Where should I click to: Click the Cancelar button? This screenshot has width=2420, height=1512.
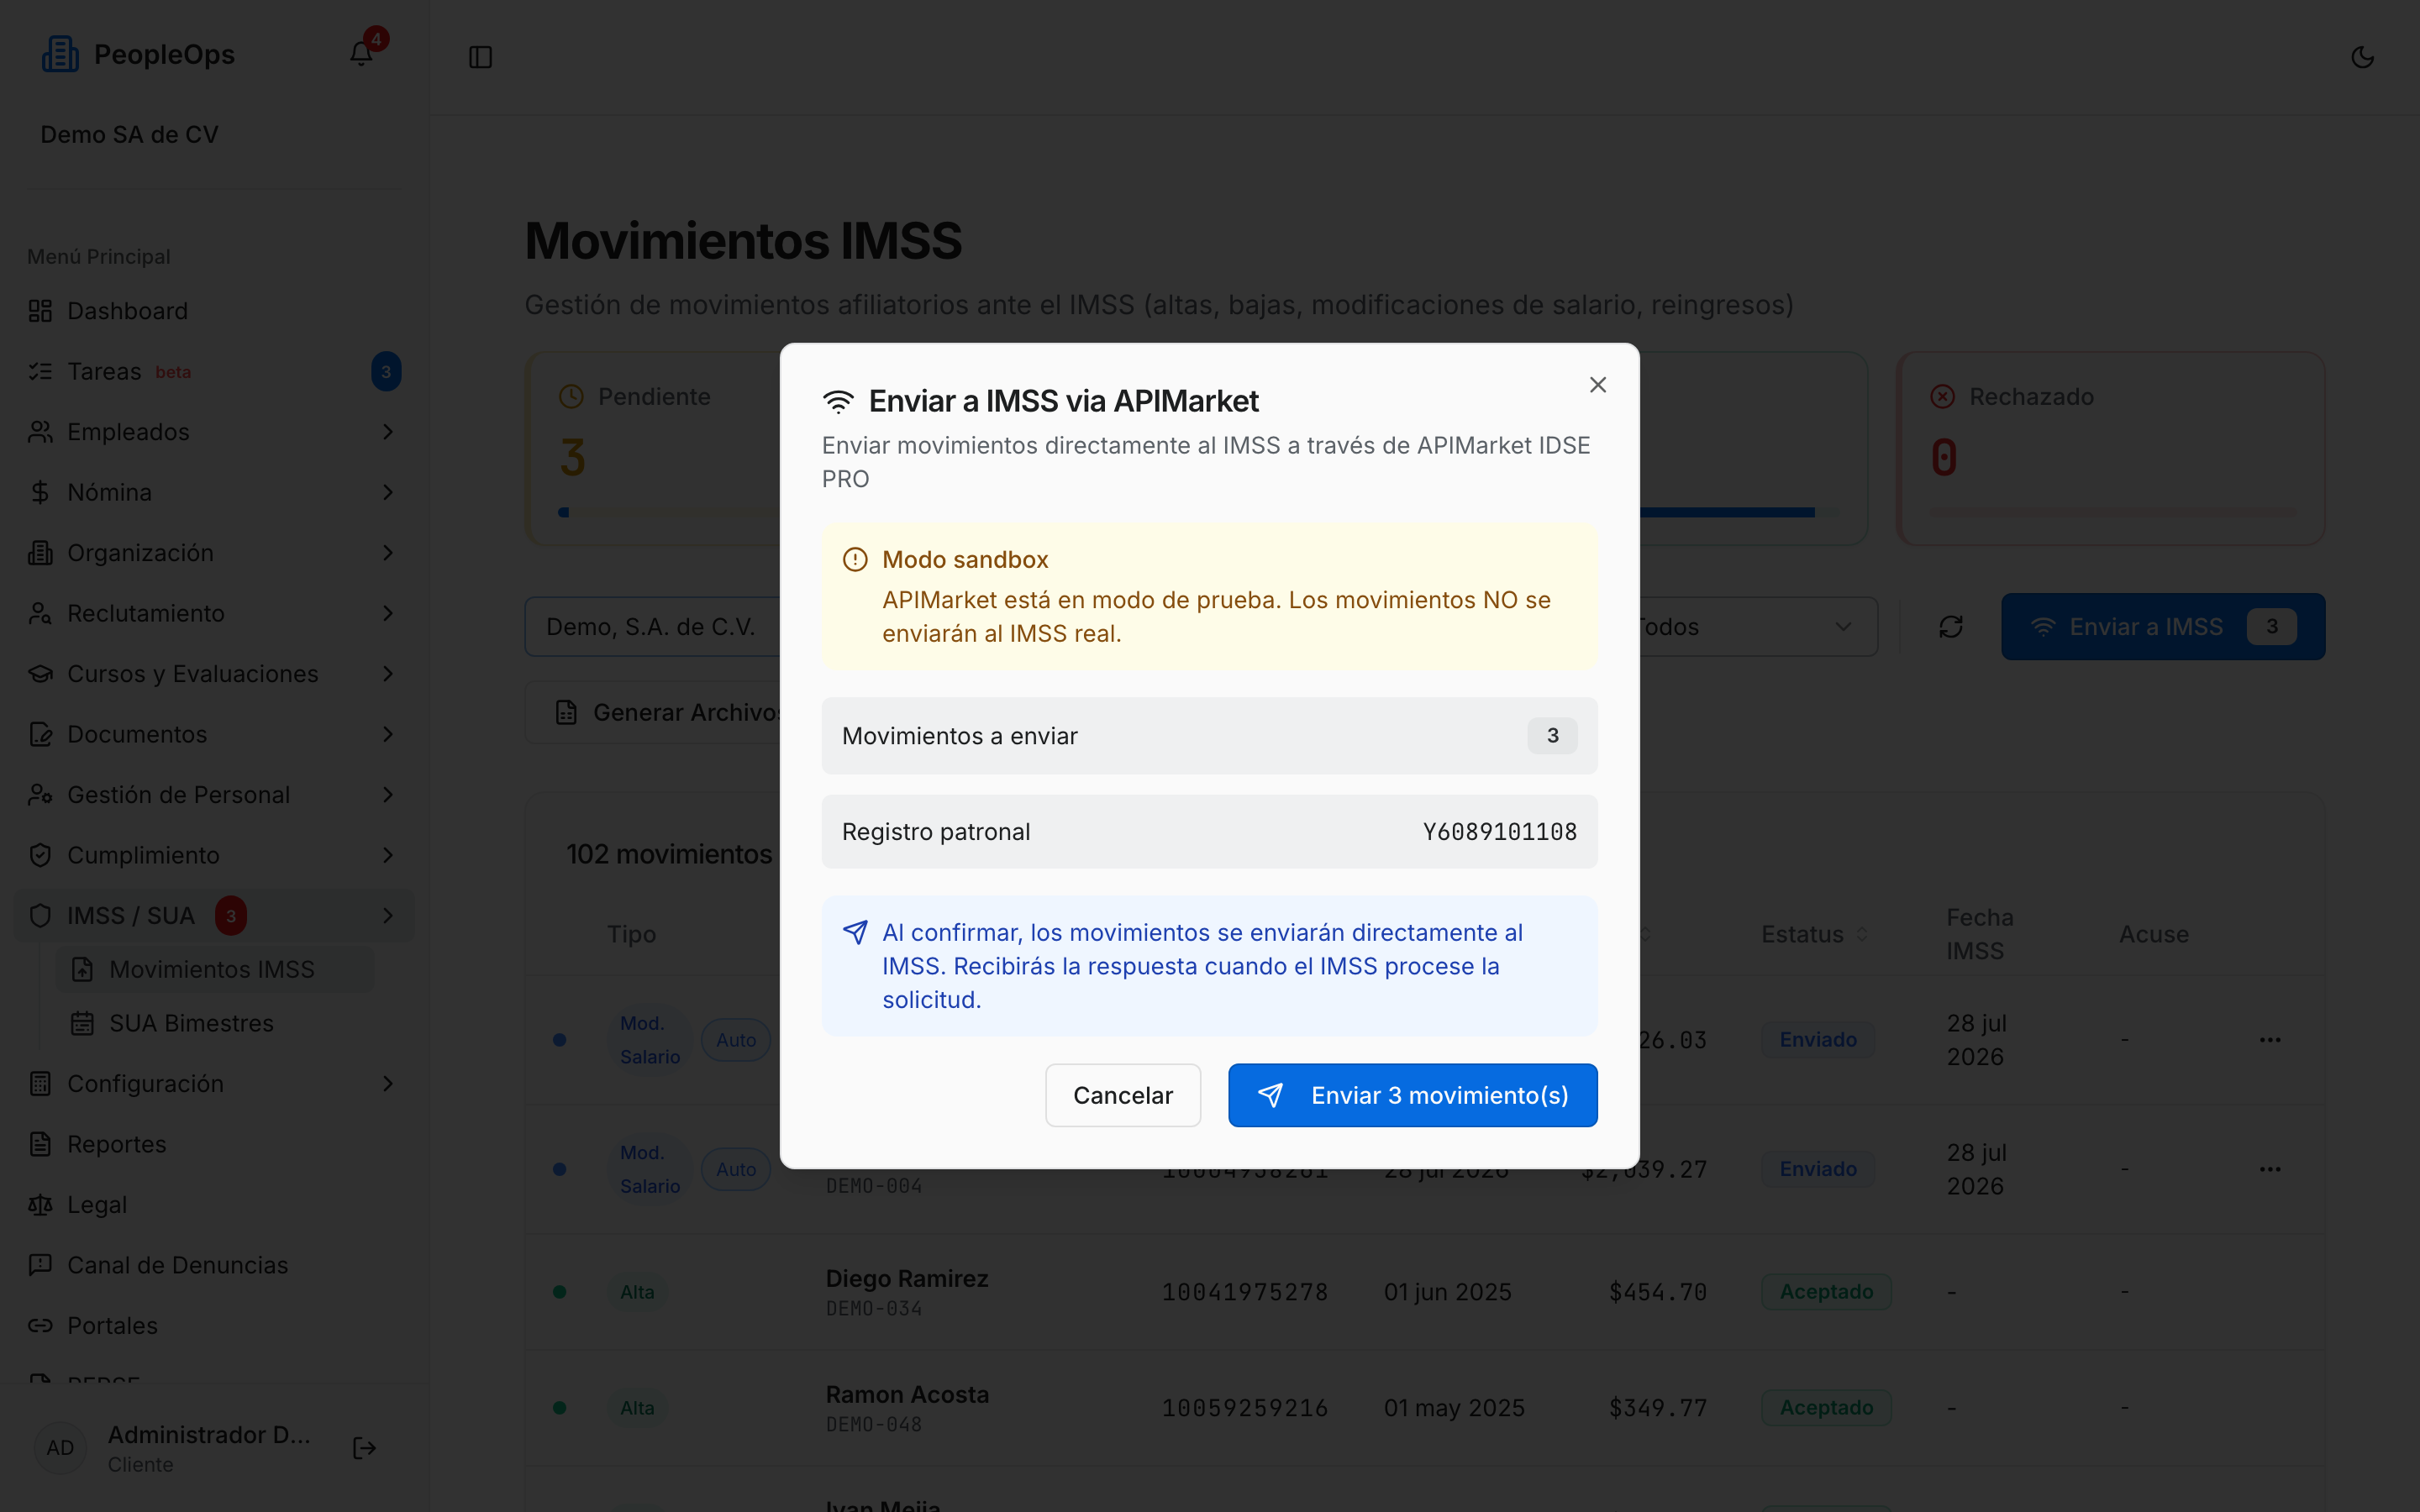pos(1122,1095)
